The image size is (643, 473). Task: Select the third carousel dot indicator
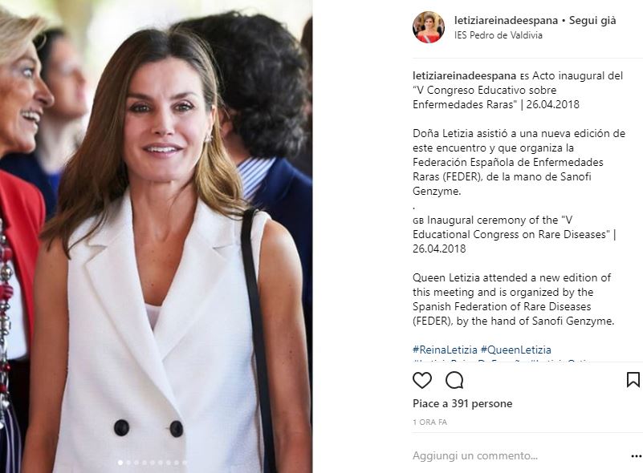(136, 463)
